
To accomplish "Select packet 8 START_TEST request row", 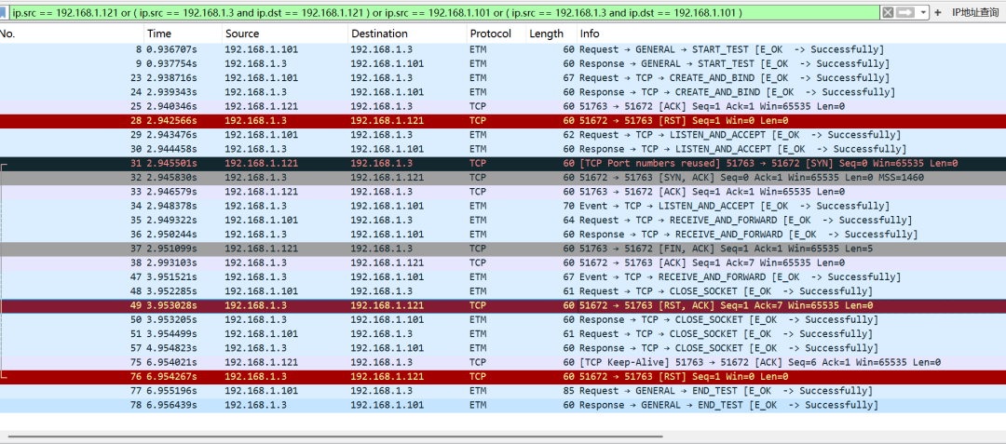I will (x=466, y=49).
